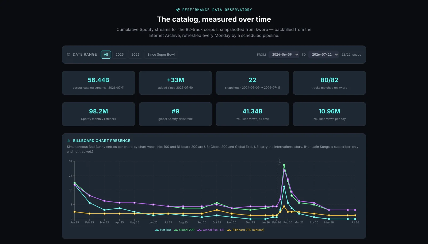Click the bar chart icon beside Billboard Chart Presence

pyautogui.click(x=69, y=141)
